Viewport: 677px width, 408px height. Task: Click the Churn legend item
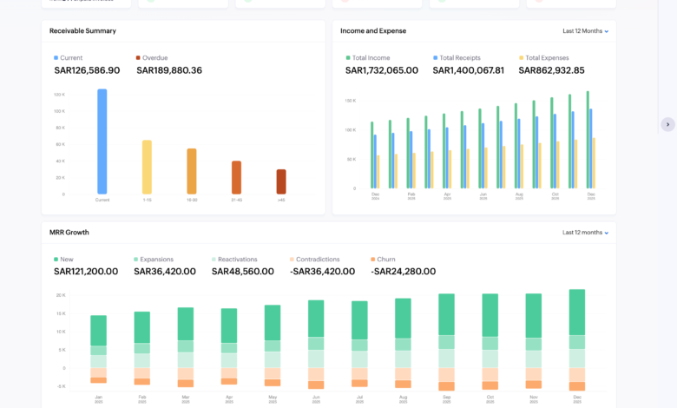click(385, 260)
